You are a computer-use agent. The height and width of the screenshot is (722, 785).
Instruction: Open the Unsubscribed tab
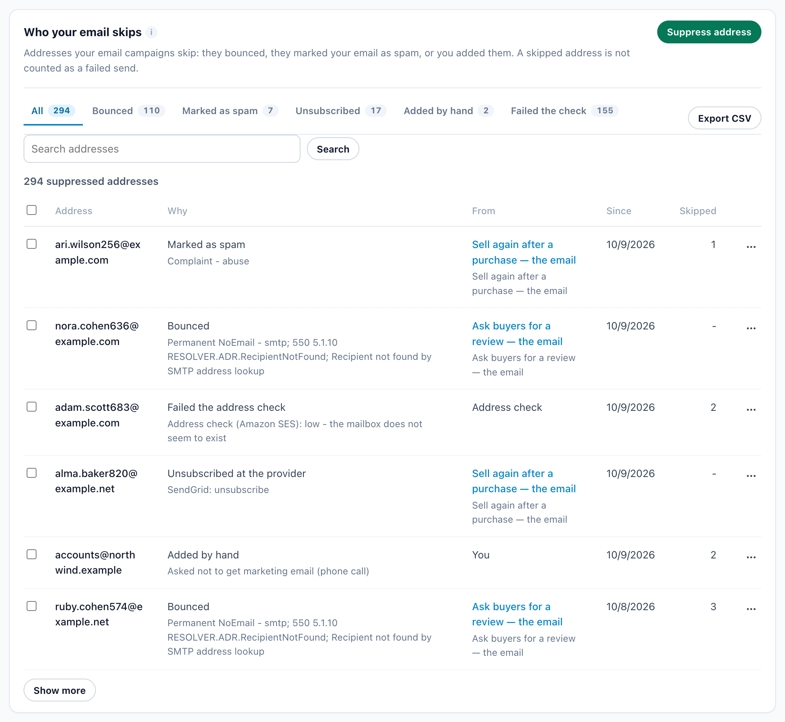coord(341,111)
